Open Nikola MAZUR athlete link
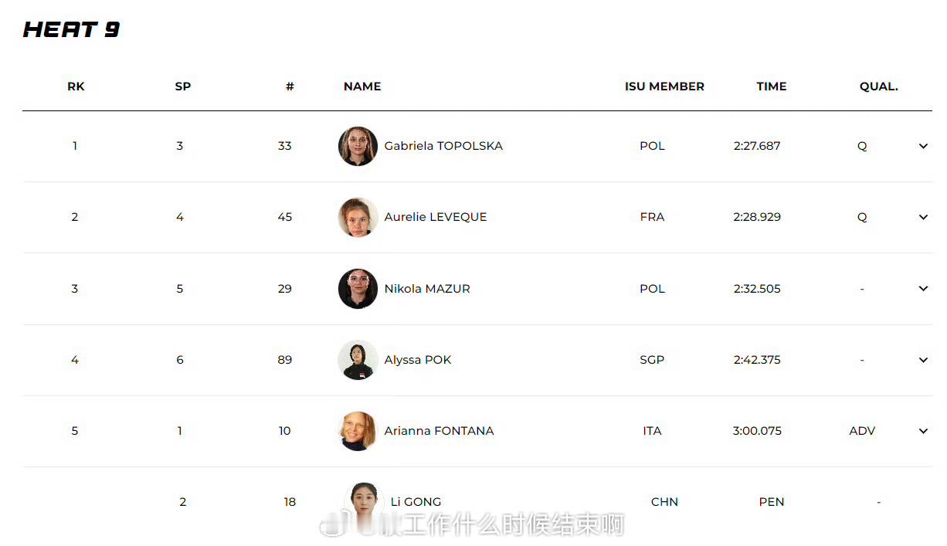Image resolution: width=947 pixels, height=546 pixels. click(x=427, y=289)
